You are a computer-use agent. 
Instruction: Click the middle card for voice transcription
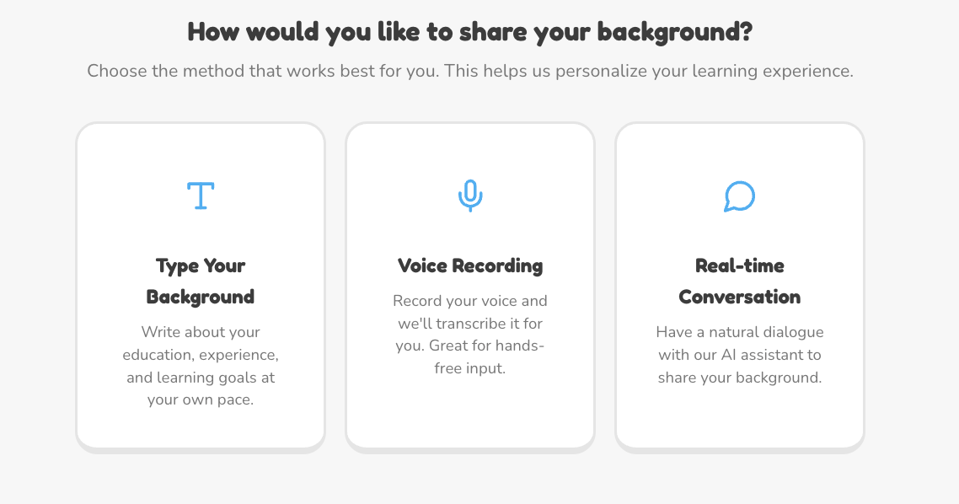coord(469,285)
